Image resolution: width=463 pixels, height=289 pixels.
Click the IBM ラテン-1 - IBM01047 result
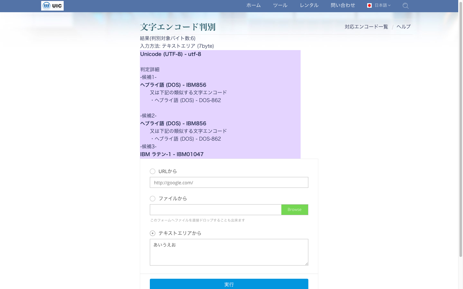pos(172,154)
